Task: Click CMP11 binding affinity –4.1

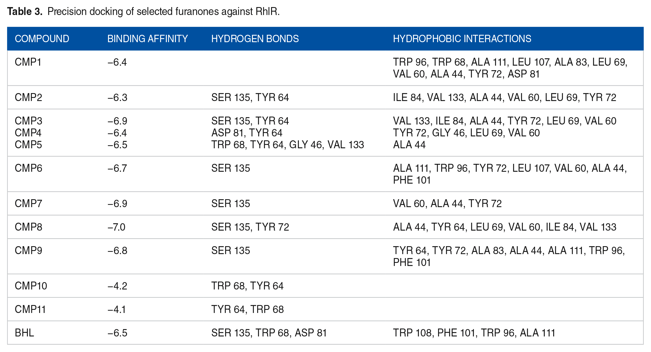Action: (117, 309)
